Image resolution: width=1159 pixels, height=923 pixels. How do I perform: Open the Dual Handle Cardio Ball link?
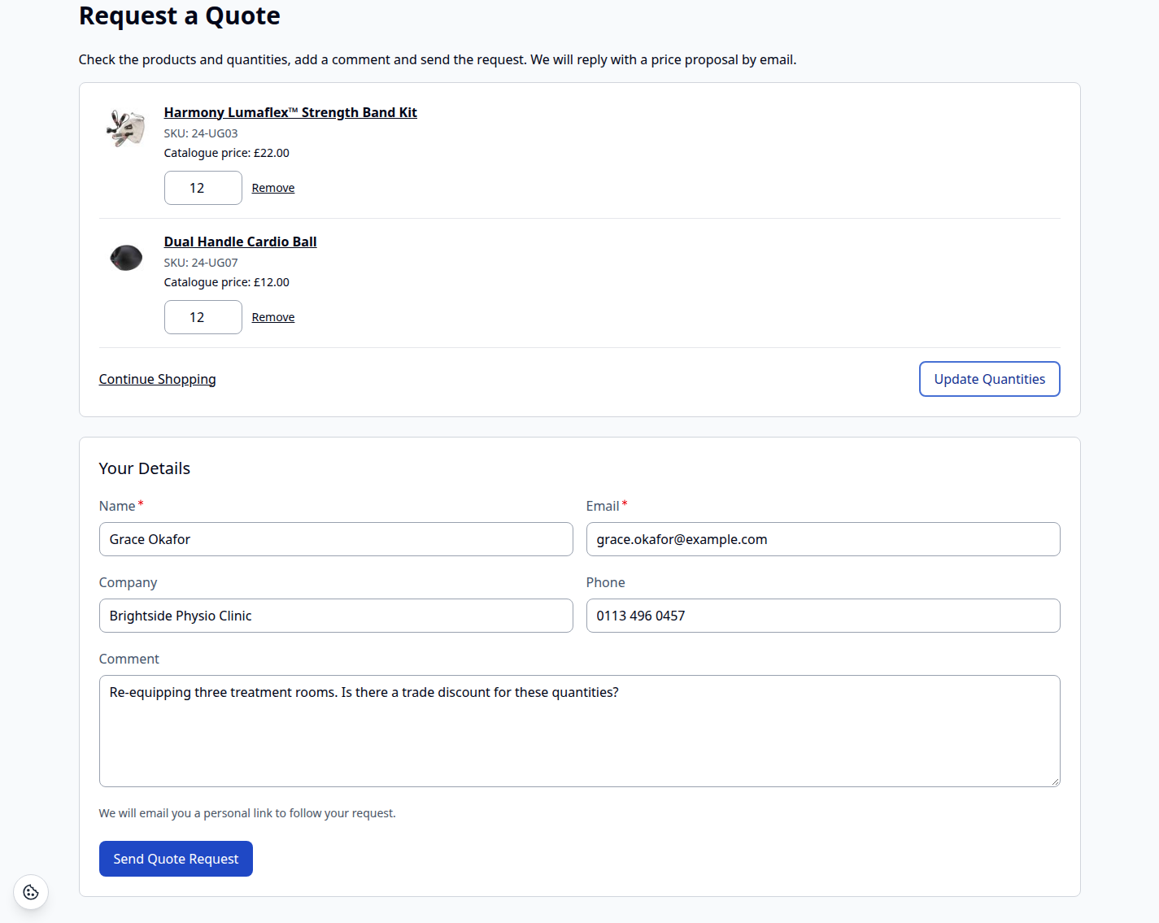tap(240, 242)
